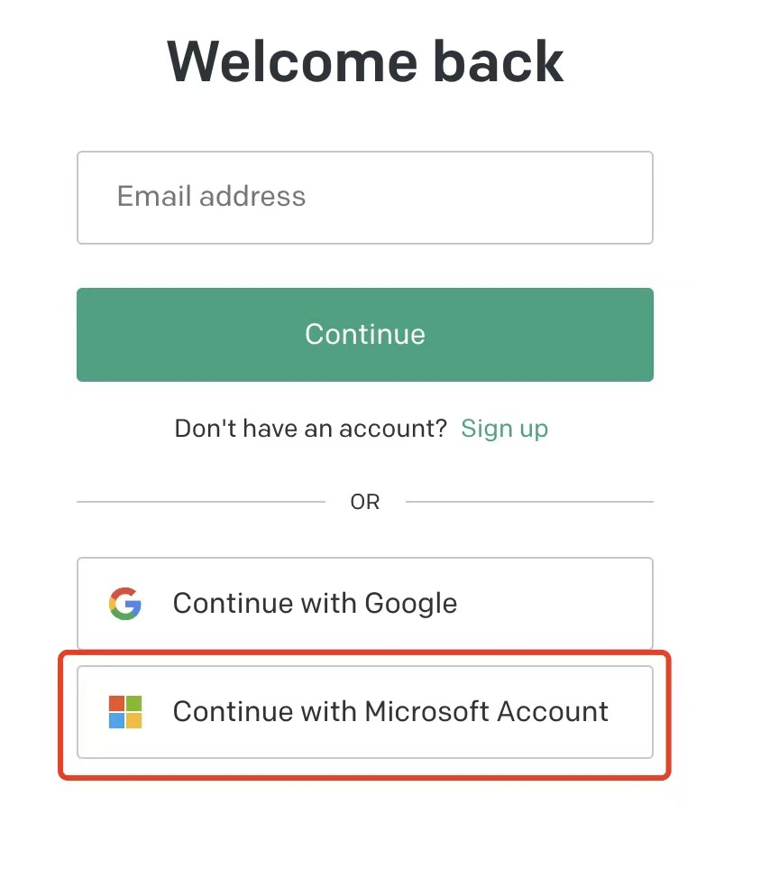The width and height of the screenshot is (779, 870).
Task: Click the "Email address" placeholder text
Action: point(211,196)
